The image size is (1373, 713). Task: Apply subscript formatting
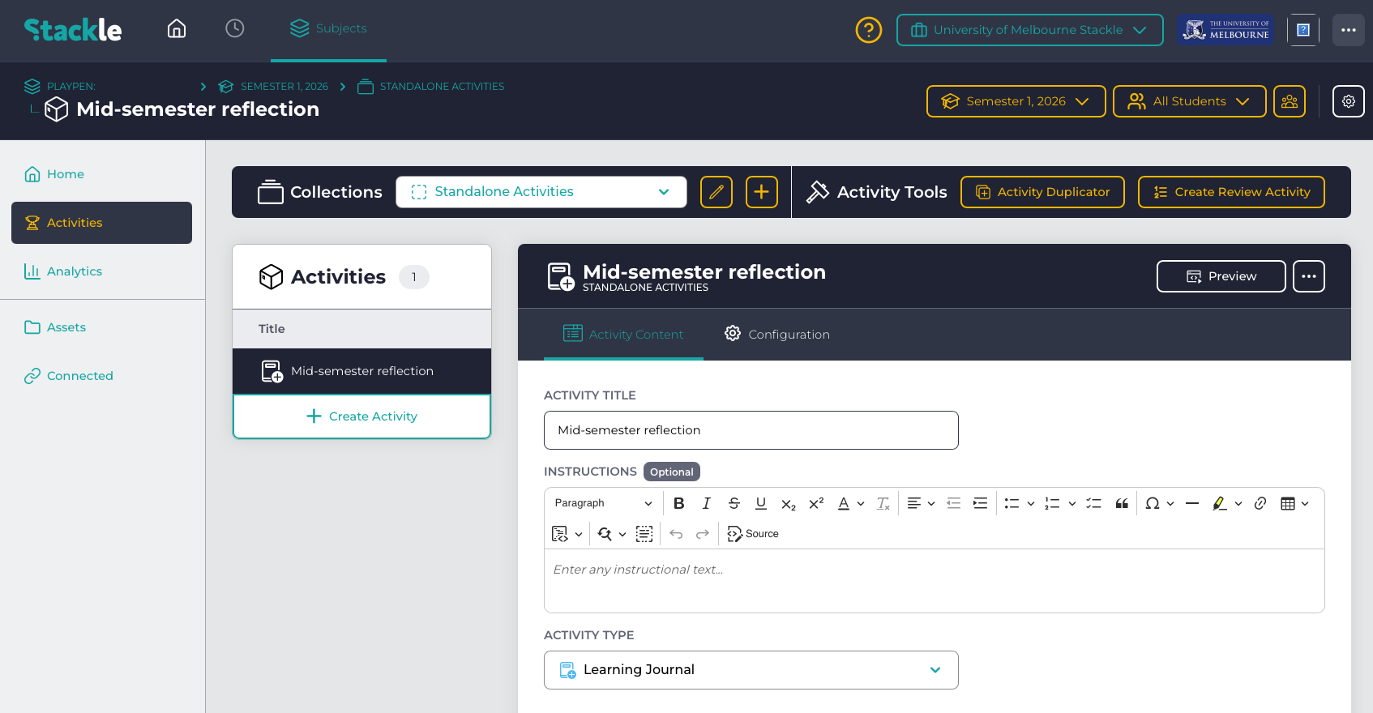click(789, 503)
